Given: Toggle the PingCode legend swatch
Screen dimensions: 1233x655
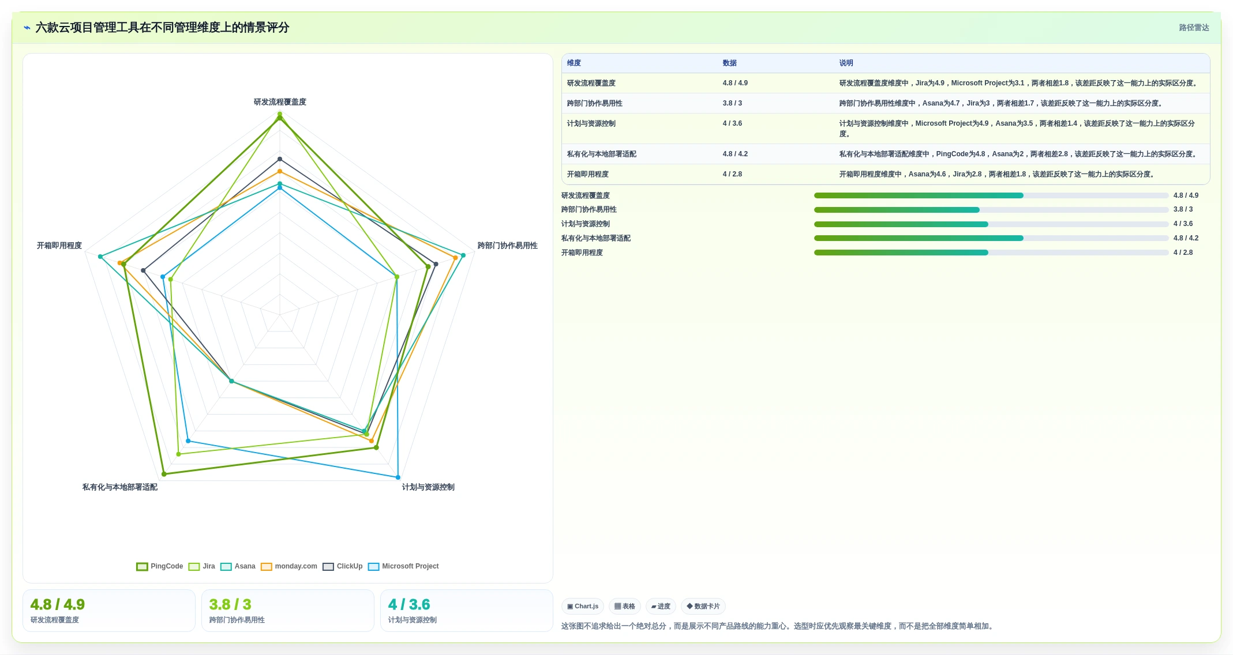Looking at the screenshot, I should tap(142, 567).
